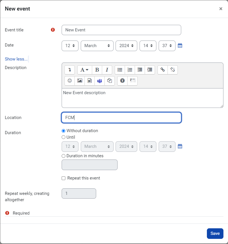Insert an unordered bullet list

tap(120, 70)
